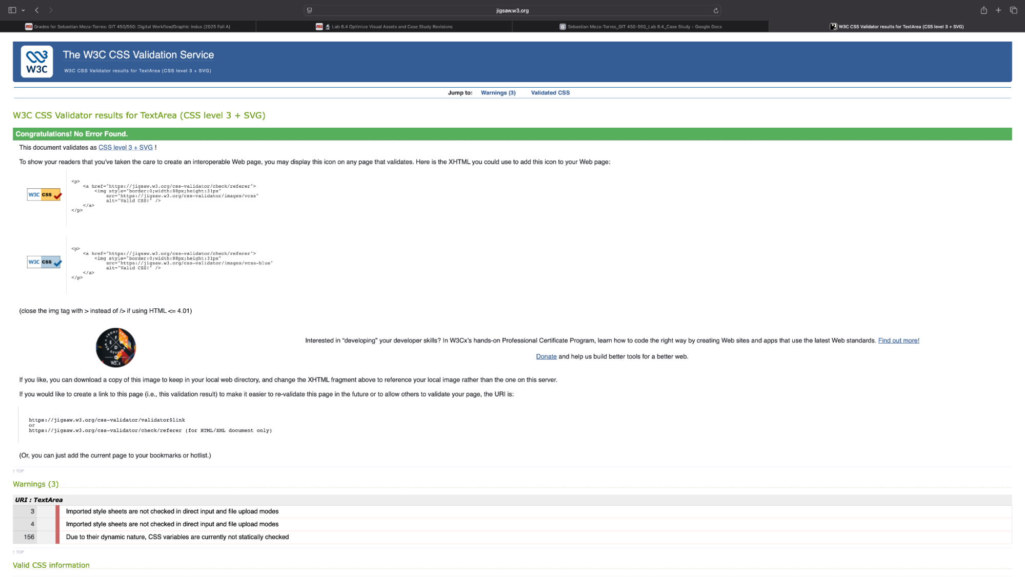Image resolution: width=1025 pixels, height=577 pixels.
Task: Click the blue Valid CSS badge icon
Action: (44, 262)
